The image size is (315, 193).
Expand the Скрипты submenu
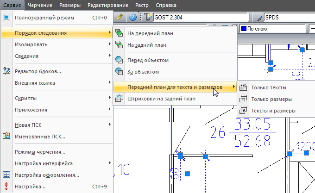tap(57, 98)
